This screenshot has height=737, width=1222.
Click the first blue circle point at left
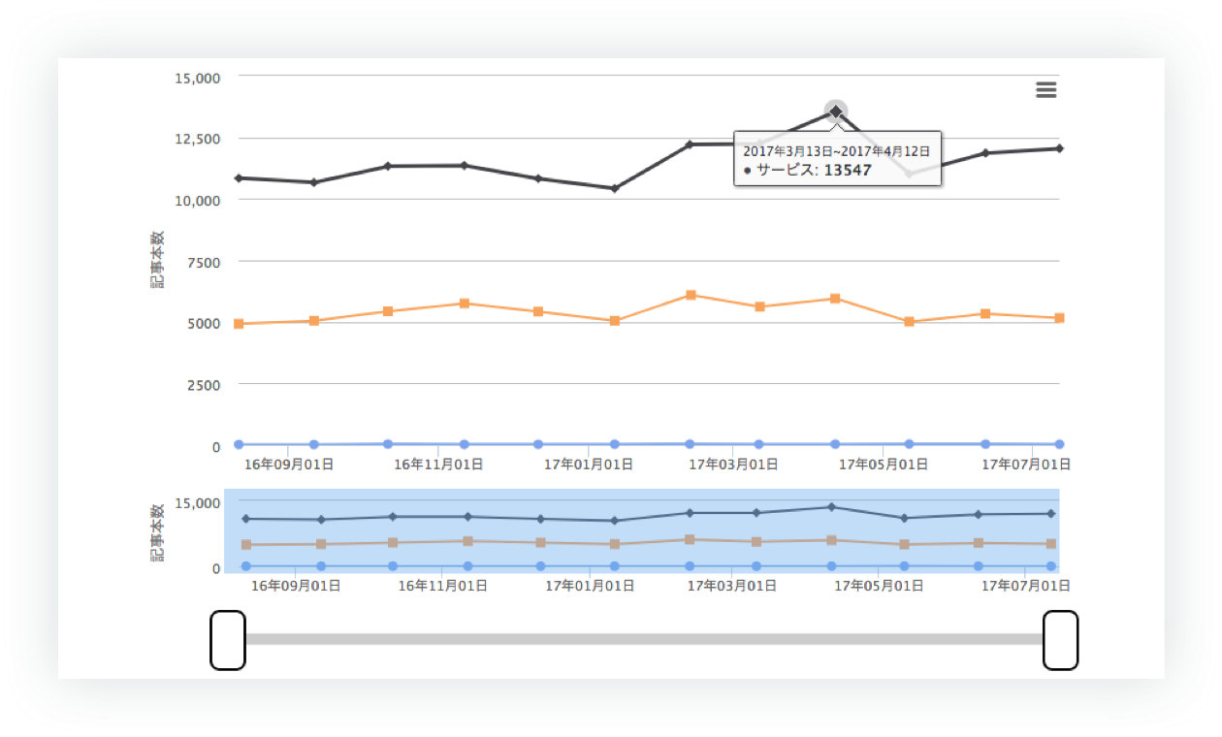coord(239,444)
